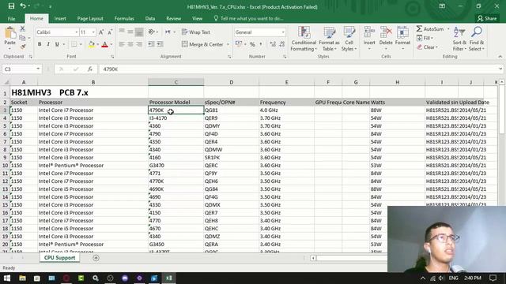506x284 pixels.
Task: Toggle Wrap Text
Action: pyautogui.click(x=195, y=32)
